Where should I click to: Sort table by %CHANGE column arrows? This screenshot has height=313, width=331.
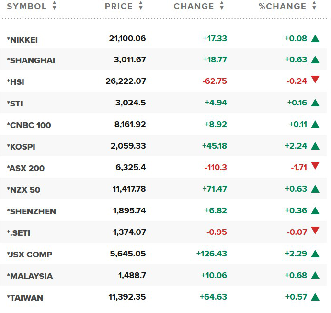(314, 6)
